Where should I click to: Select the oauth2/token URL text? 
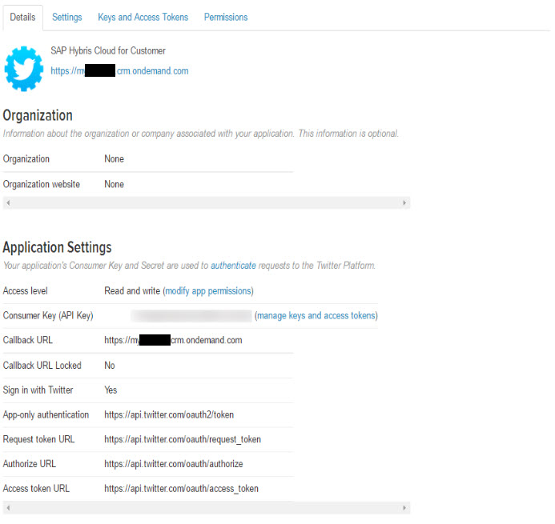(169, 414)
